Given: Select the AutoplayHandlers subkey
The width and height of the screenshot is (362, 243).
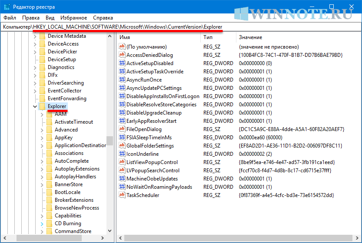Looking at the screenshot, I should coord(75,177).
